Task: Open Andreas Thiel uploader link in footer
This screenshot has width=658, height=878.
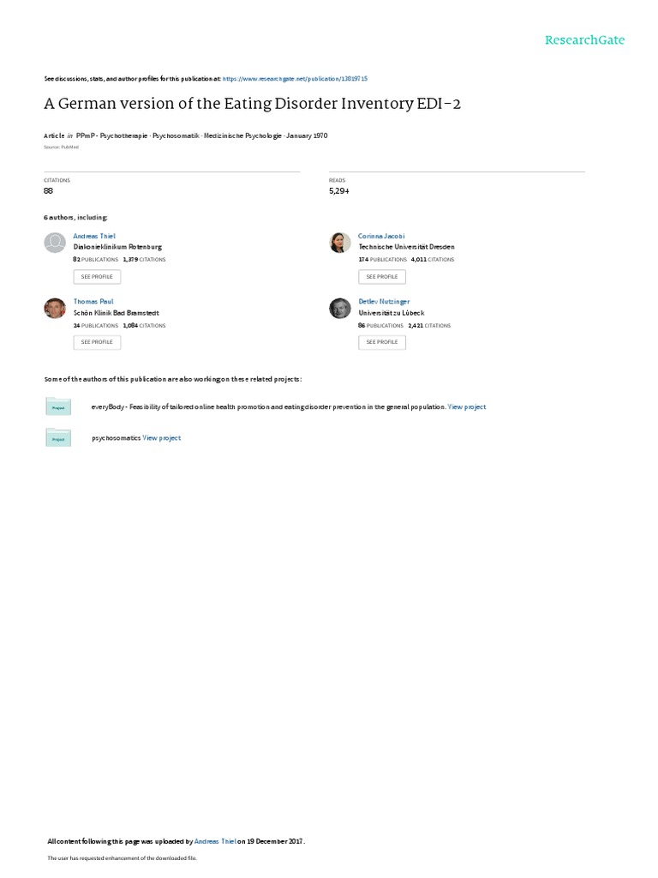Action: point(215,841)
